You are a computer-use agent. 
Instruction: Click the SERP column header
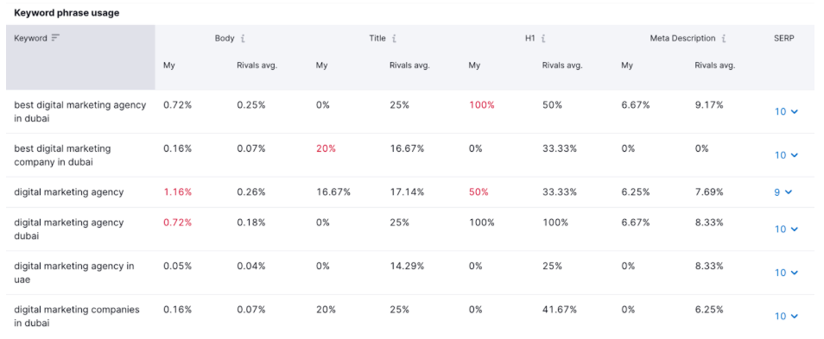[x=784, y=38]
